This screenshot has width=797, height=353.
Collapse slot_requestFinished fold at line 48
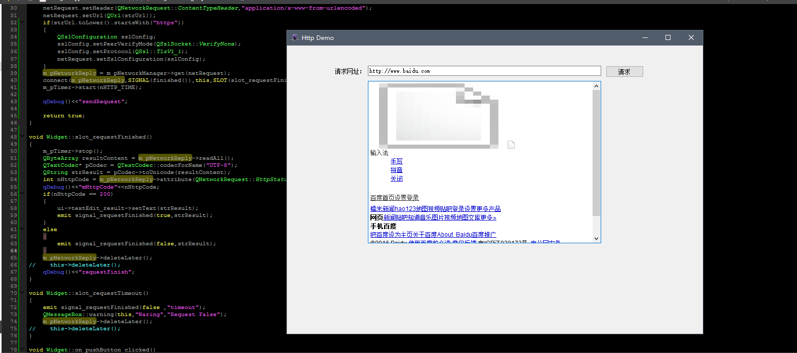pos(22,137)
